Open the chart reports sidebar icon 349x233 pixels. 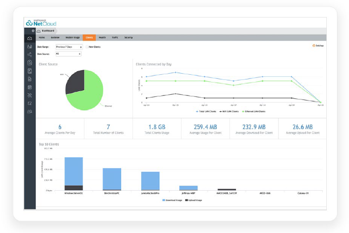(29, 71)
